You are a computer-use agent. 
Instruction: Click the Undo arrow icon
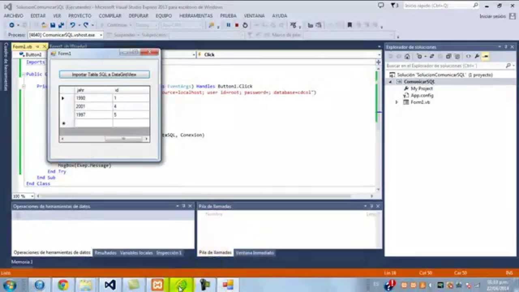[72, 25]
